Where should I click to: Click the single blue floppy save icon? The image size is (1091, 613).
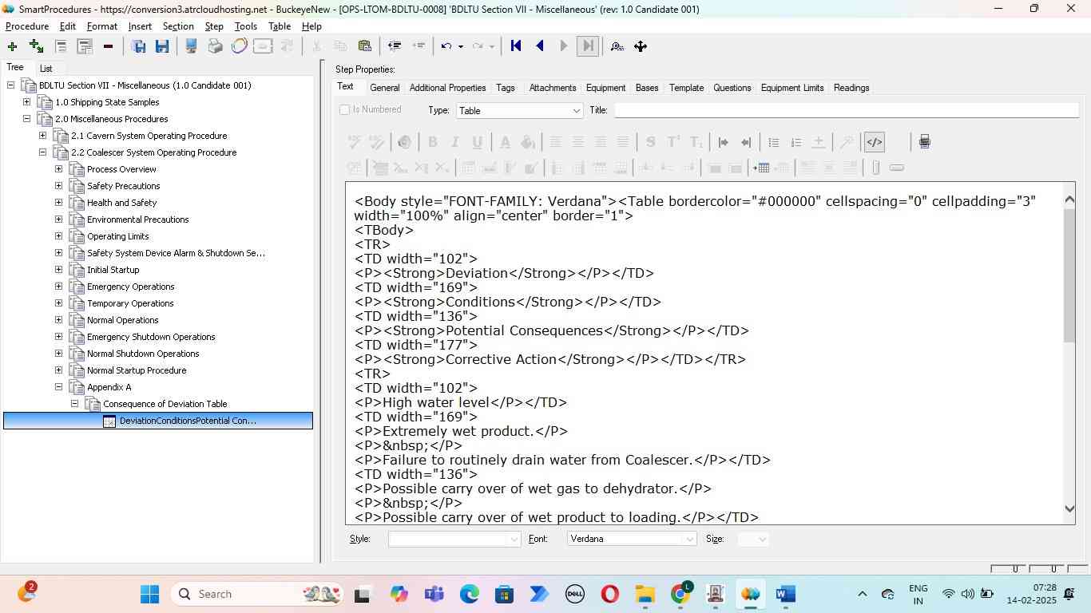(162, 46)
